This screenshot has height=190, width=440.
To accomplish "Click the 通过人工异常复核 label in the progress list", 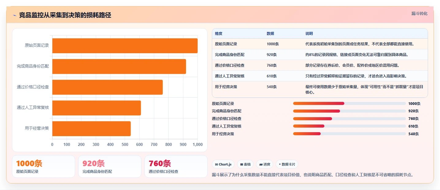I will pos(227,126).
